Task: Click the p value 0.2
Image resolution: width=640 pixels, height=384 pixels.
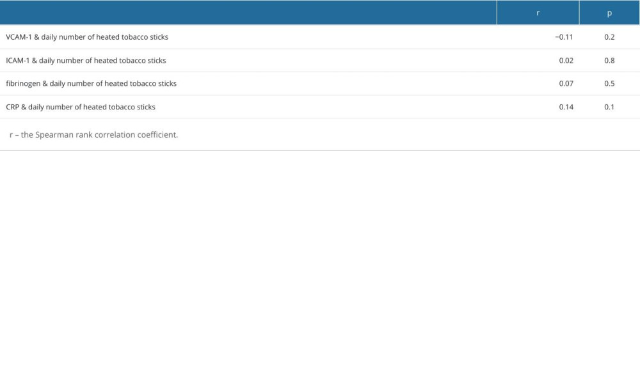Action: [609, 37]
